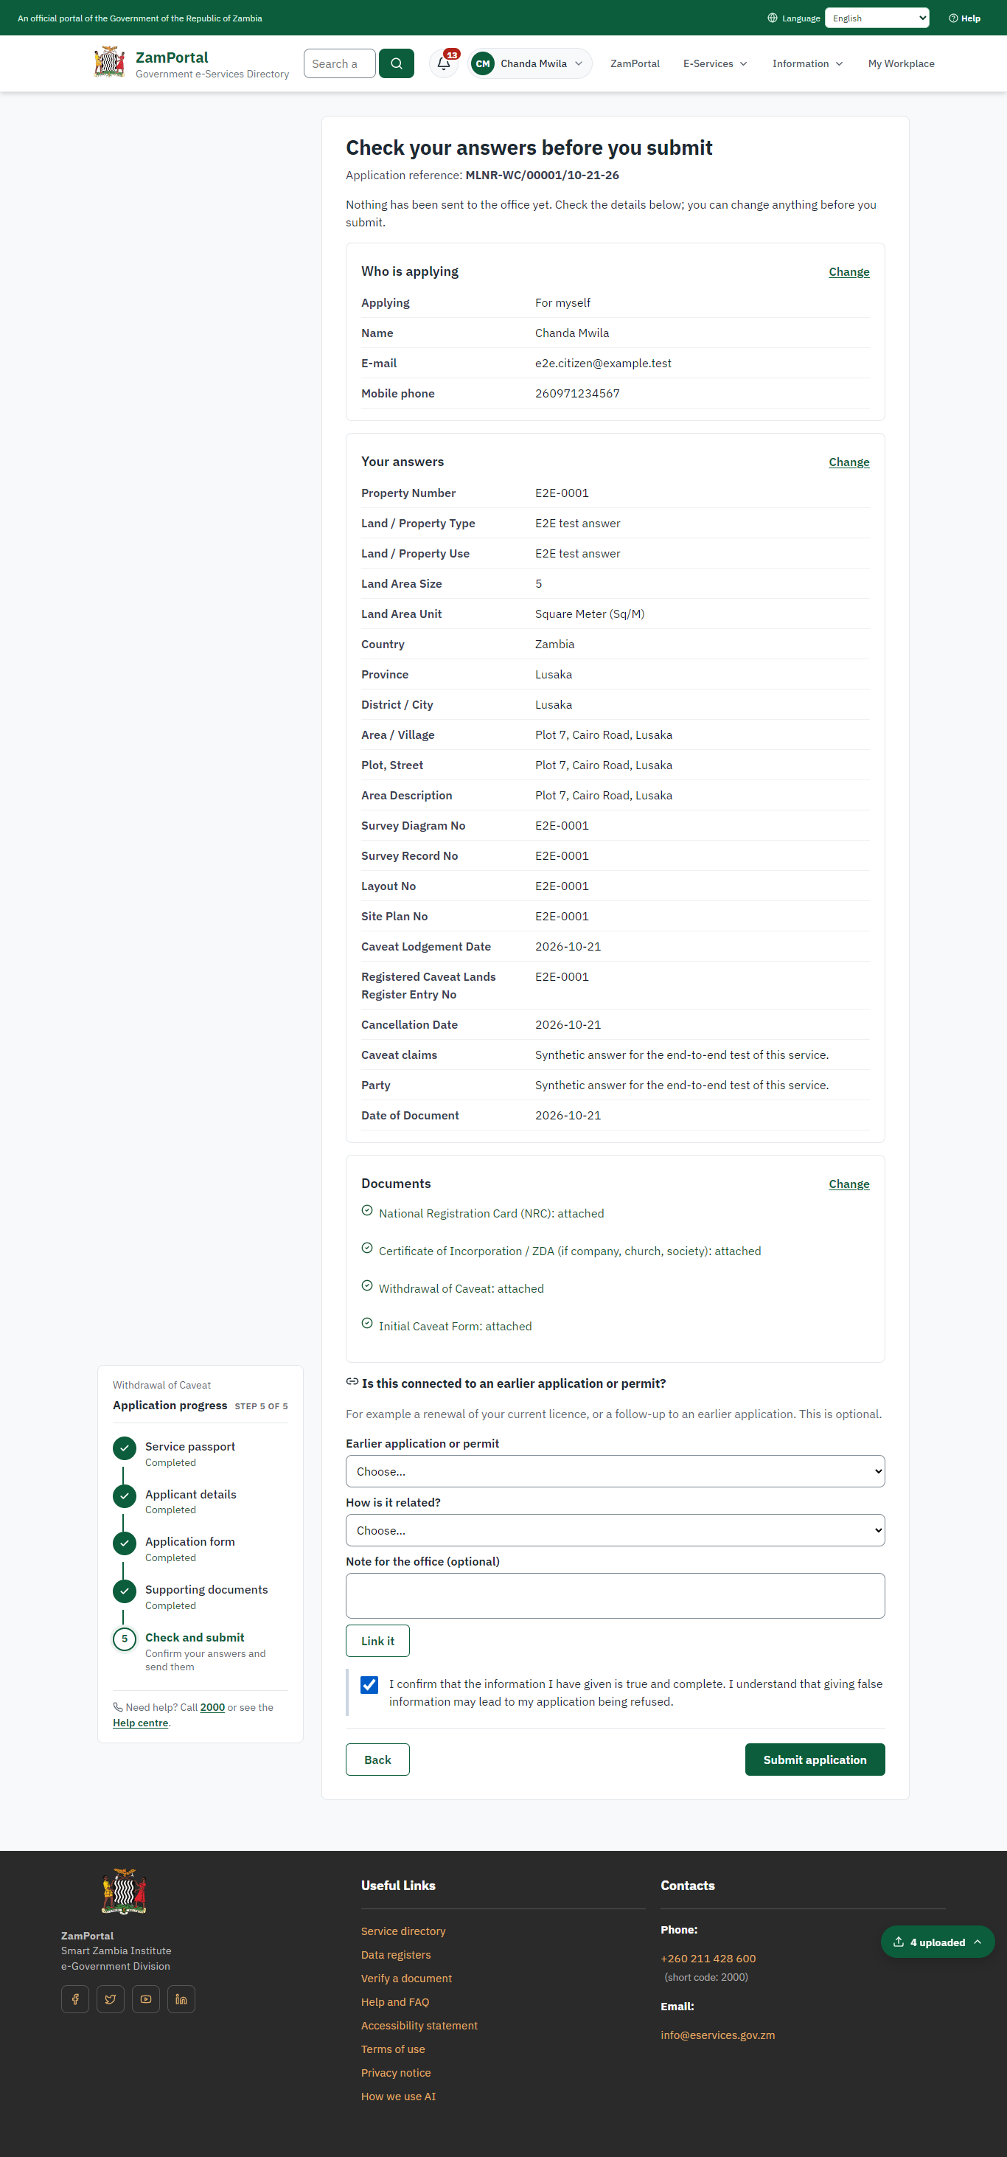Click Change link for Documents
The width and height of the screenshot is (1007, 2157).
pos(849,1184)
